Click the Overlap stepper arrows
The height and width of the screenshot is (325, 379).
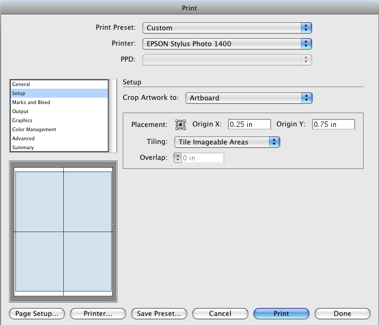pos(178,158)
